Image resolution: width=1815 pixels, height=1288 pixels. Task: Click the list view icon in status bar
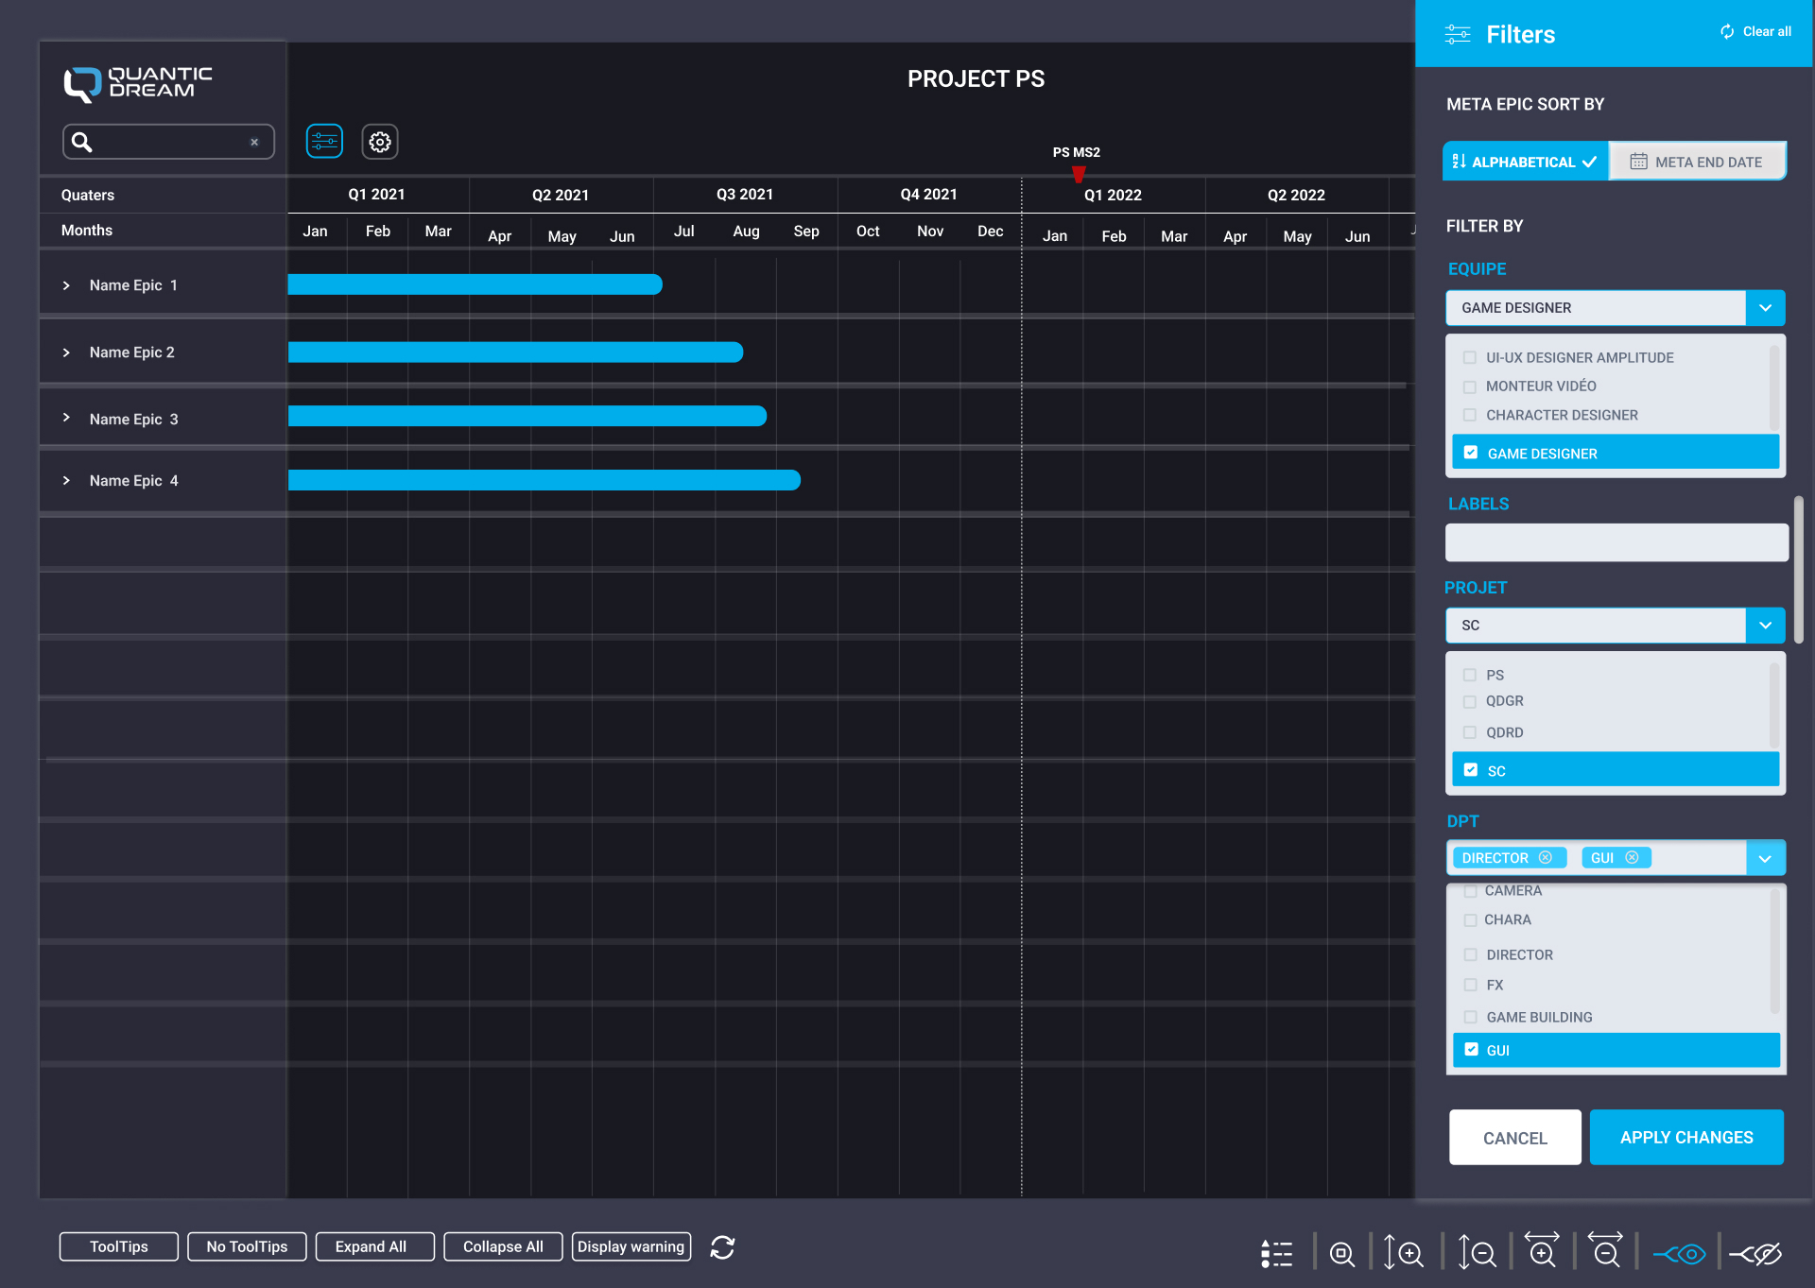coord(1278,1245)
